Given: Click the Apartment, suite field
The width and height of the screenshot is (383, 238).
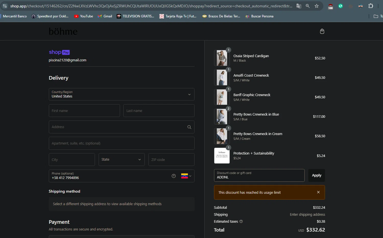Looking at the screenshot, I should [x=122, y=143].
